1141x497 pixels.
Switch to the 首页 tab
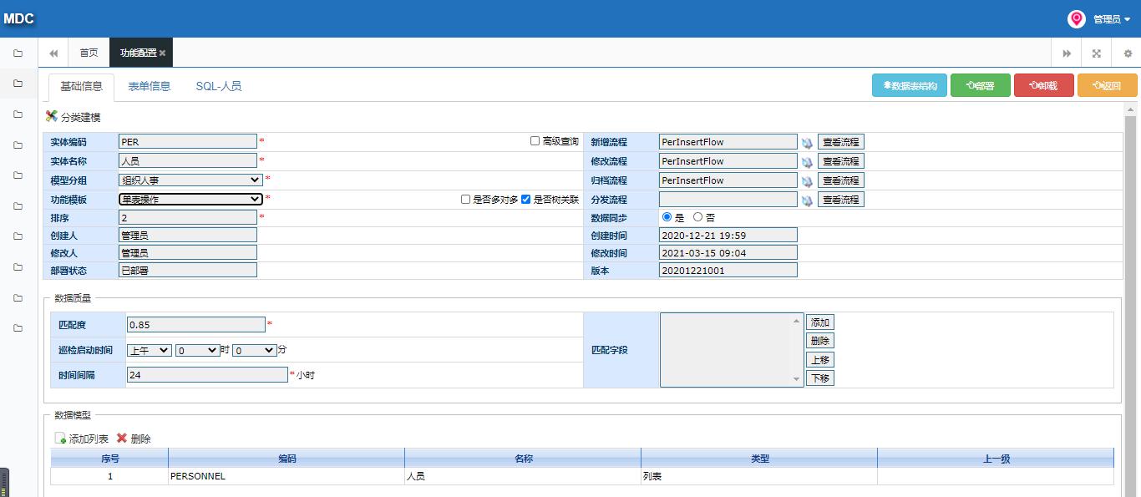[x=89, y=53]
